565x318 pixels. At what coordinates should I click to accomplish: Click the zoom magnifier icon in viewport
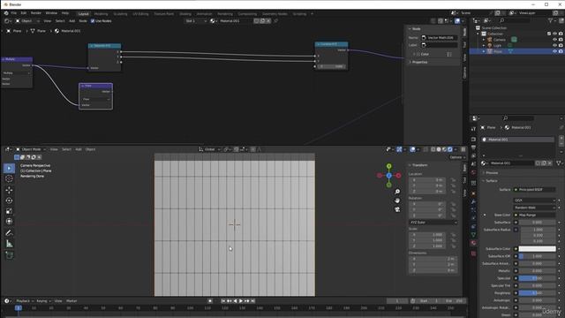(397, 192)
